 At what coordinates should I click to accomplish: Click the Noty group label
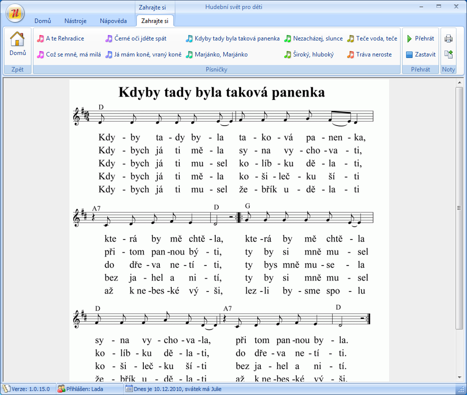449,69
